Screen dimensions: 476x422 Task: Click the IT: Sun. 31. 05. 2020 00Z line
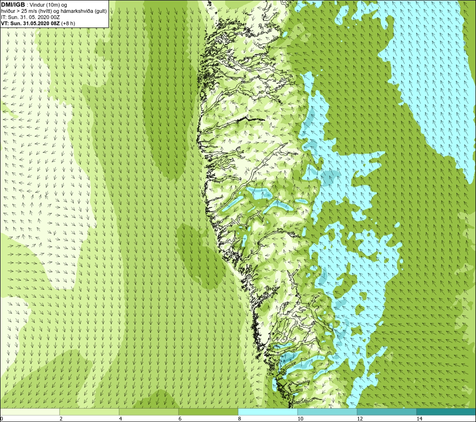click(x=30, y=17)
